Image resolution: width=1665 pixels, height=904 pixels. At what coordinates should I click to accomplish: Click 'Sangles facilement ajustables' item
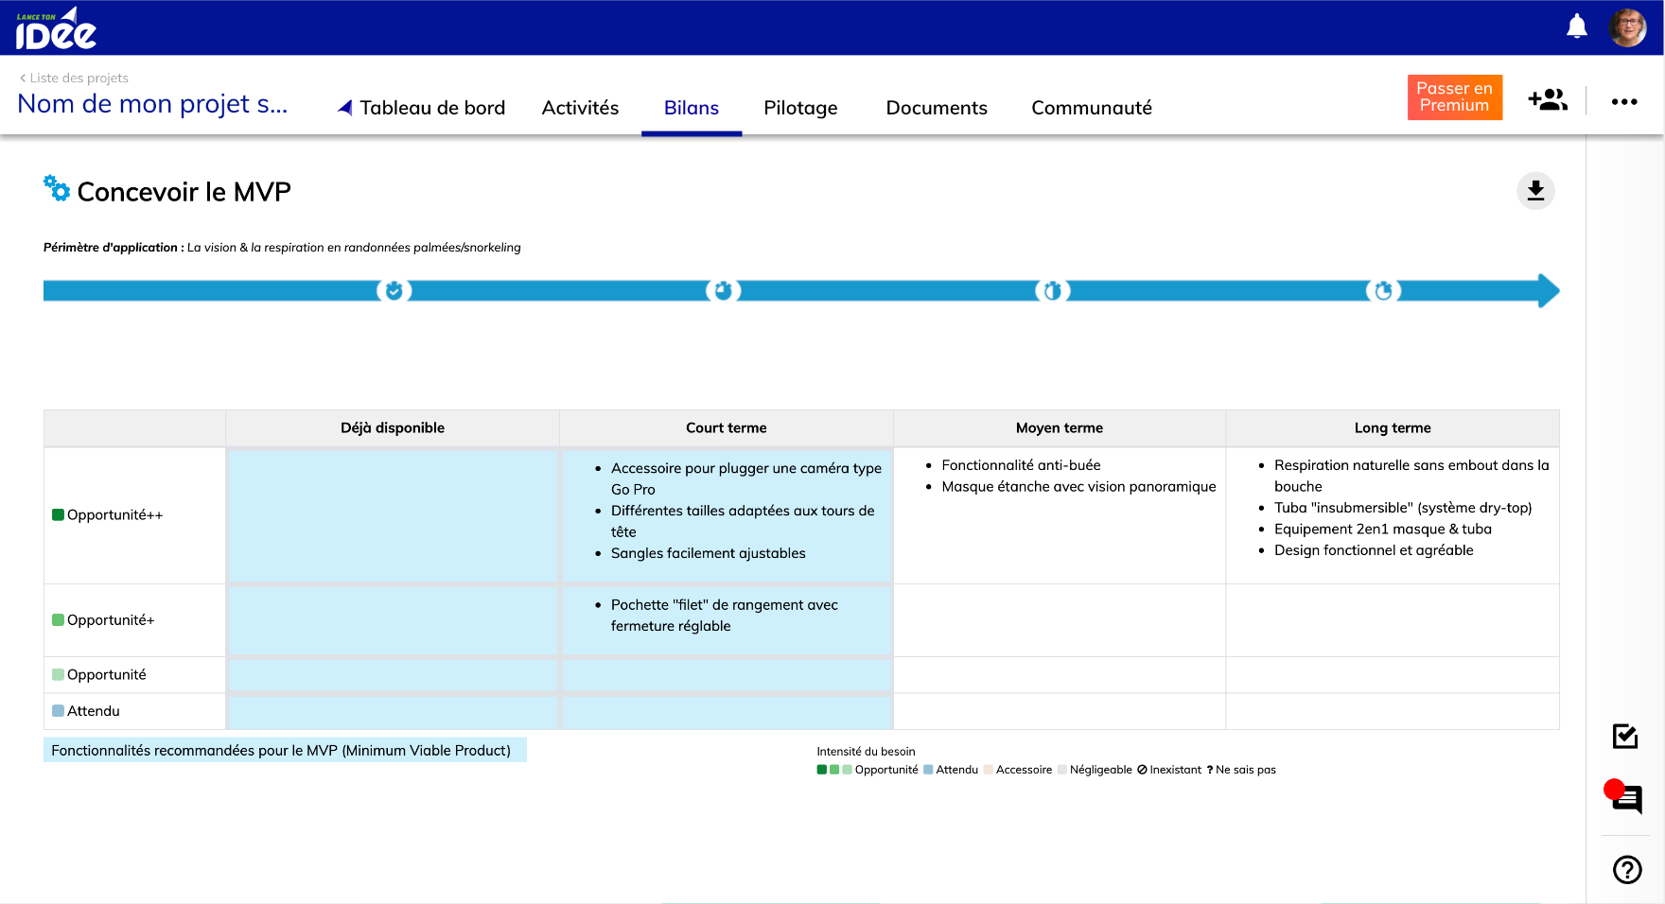(708, 553)
